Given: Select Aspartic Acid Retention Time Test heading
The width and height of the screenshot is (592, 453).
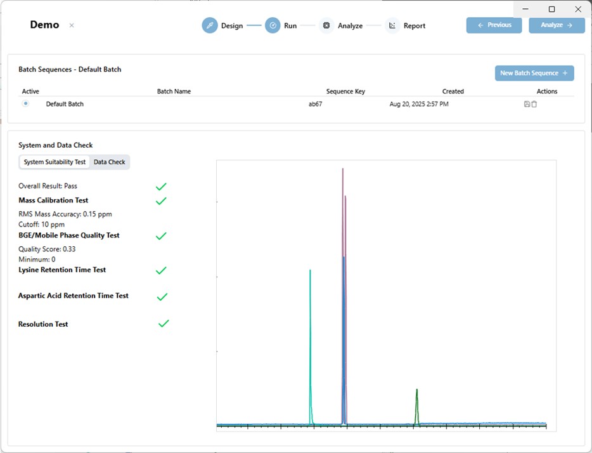Looking at the screenshot, I should point(74,296).
